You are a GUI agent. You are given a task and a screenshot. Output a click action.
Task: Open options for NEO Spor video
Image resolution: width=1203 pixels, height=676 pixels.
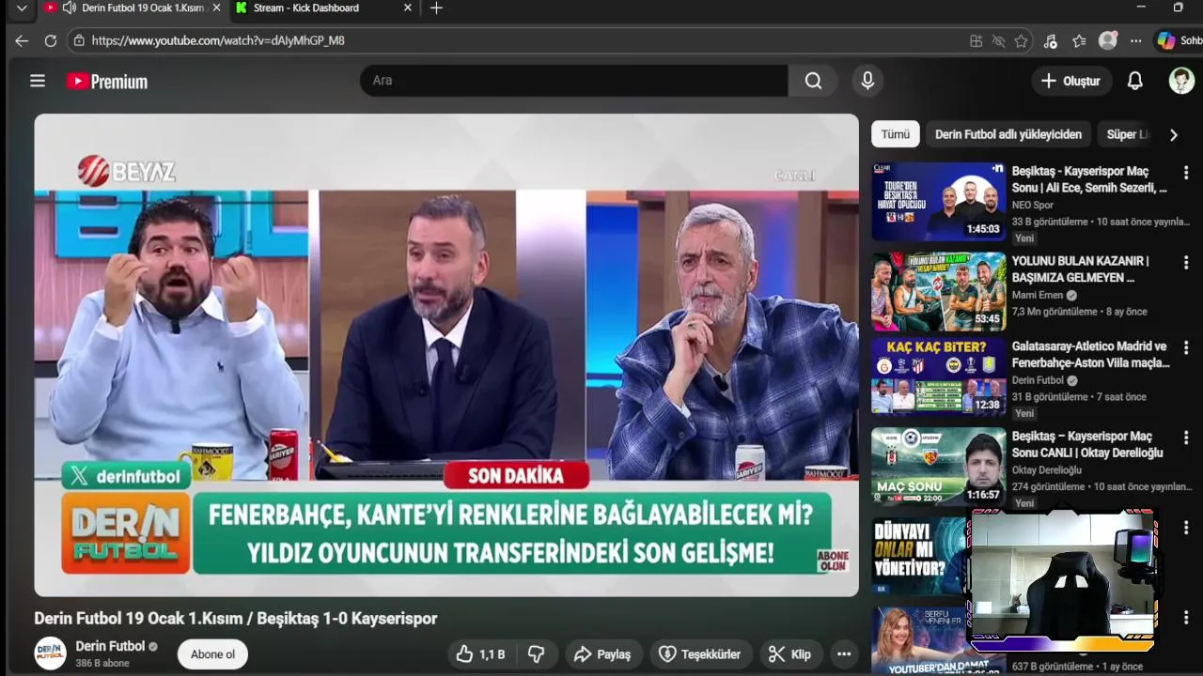[1186, 174]
